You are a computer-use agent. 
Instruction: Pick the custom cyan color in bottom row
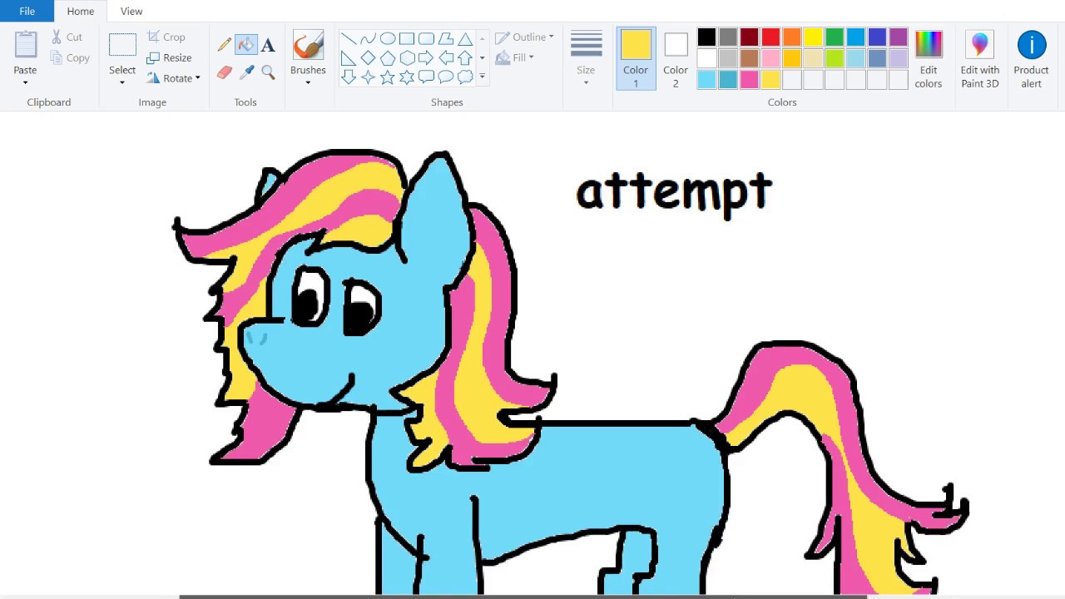click(x=706, y=80)
